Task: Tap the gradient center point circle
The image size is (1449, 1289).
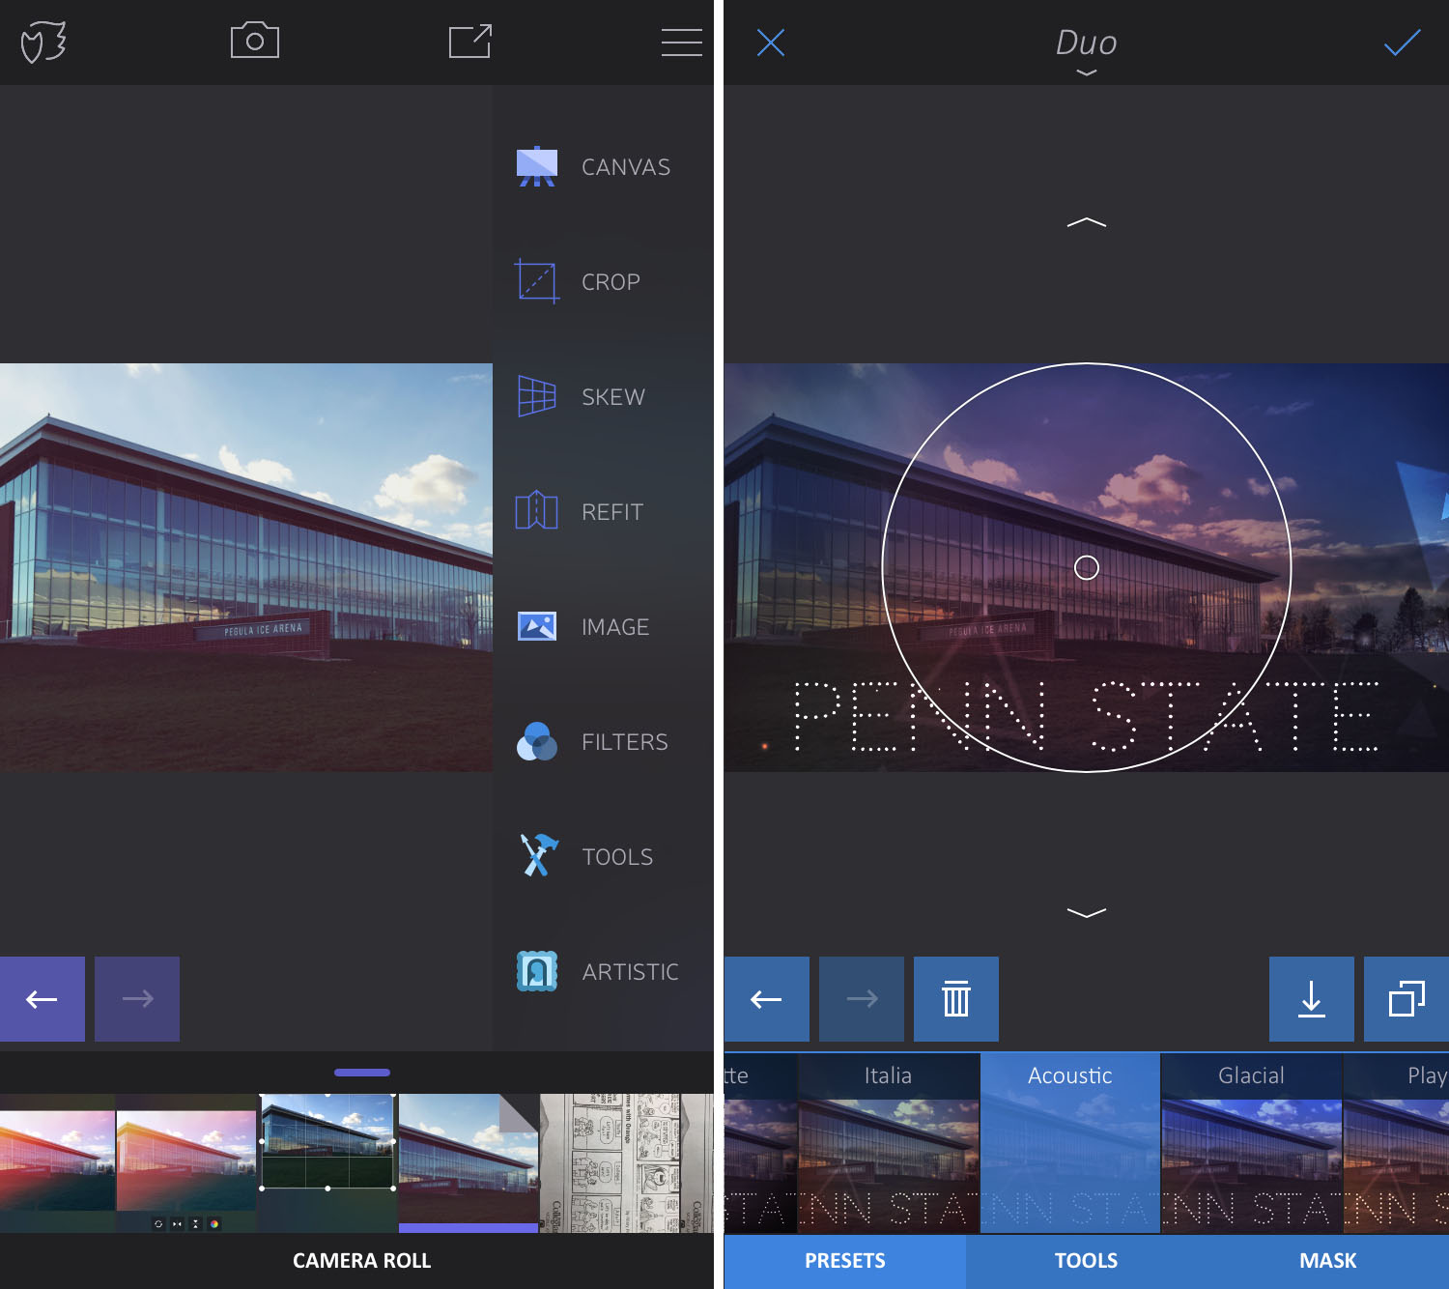Action: (x=1087, y=567)
